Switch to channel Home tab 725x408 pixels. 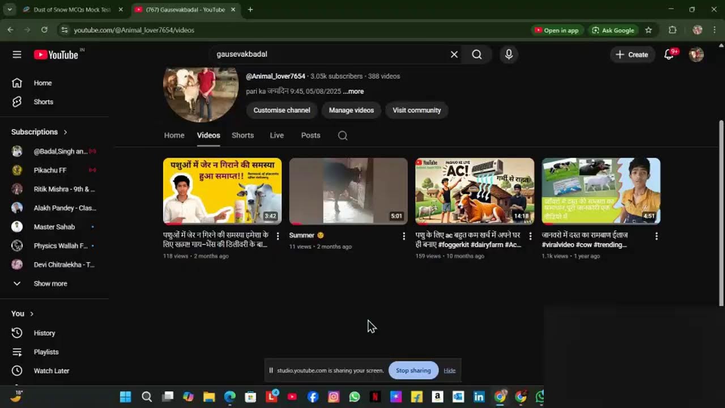coord(174,135)
